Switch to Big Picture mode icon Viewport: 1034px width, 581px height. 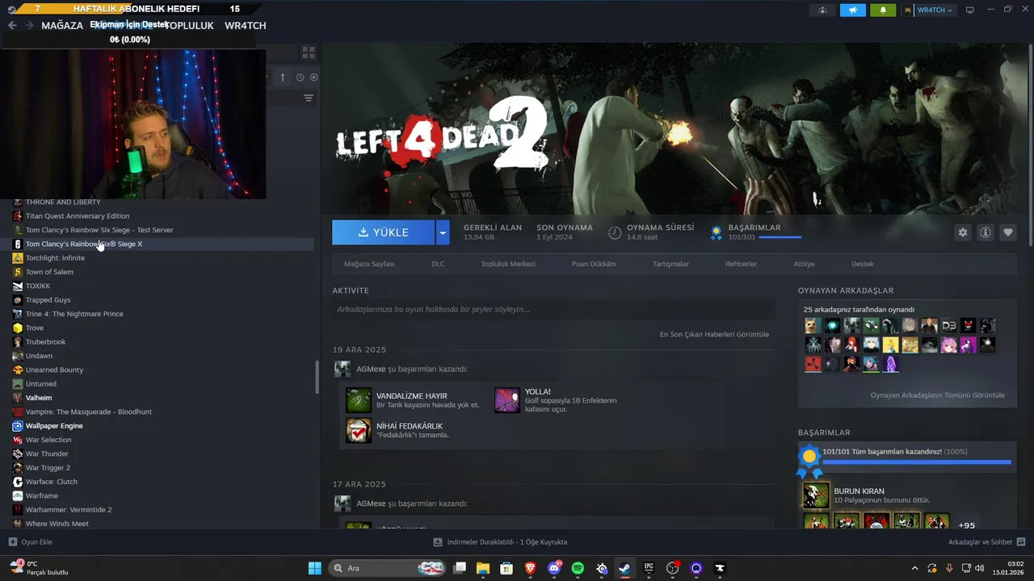point(970,10)
